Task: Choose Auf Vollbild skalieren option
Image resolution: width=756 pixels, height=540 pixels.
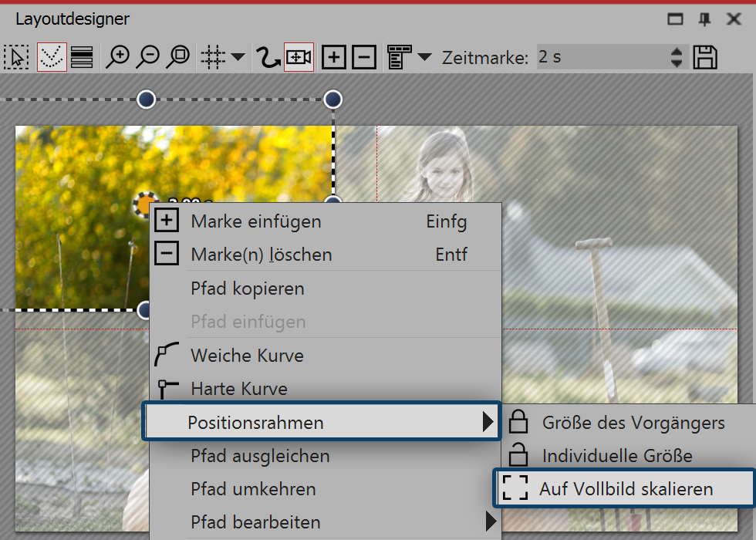Action: 624,488
